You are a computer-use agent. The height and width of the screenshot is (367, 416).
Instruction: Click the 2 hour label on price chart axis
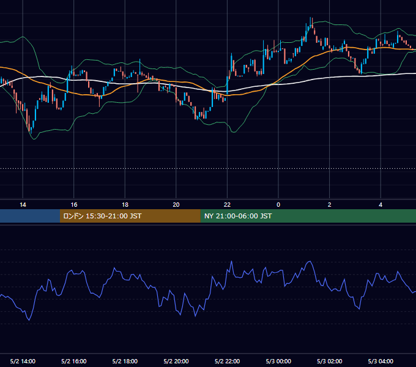[x=330, y=205]
